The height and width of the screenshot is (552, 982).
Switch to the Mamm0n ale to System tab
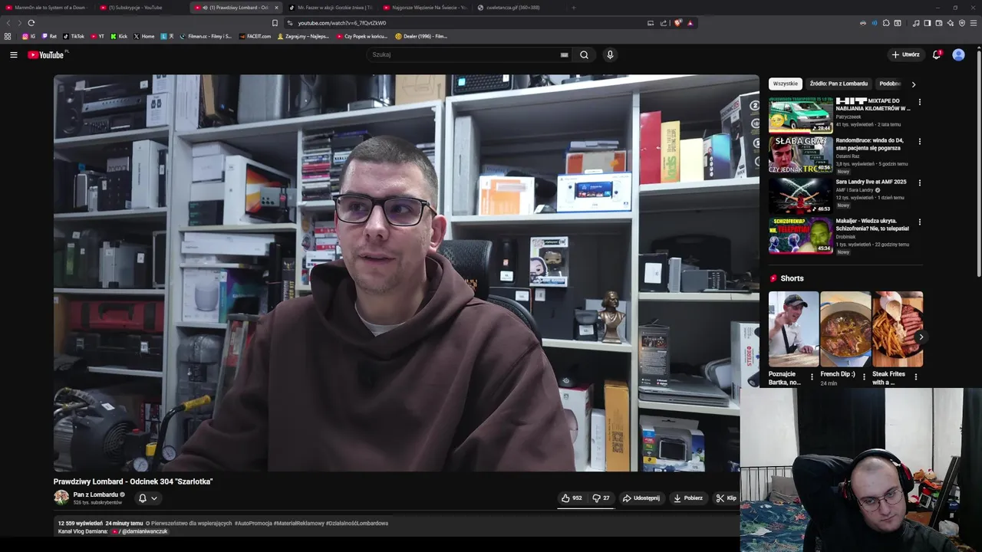[x=46, y=8]
